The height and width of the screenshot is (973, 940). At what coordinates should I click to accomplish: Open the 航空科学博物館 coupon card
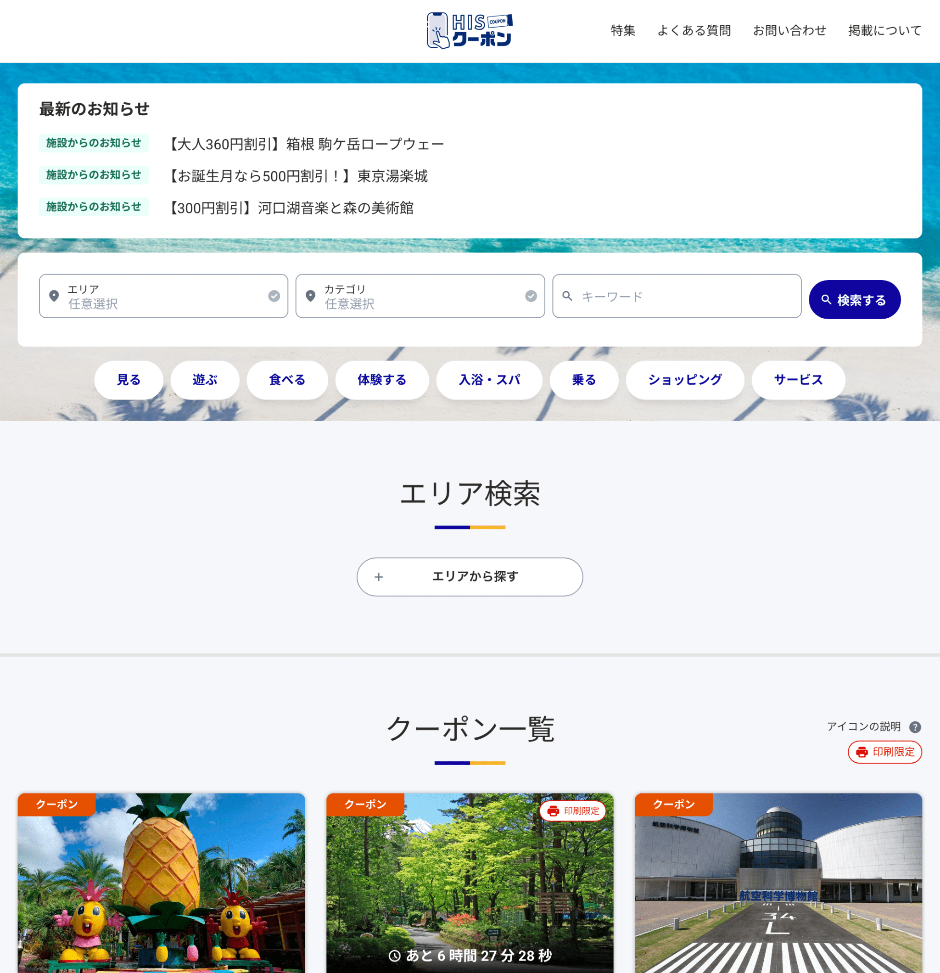tap(778, 883)
